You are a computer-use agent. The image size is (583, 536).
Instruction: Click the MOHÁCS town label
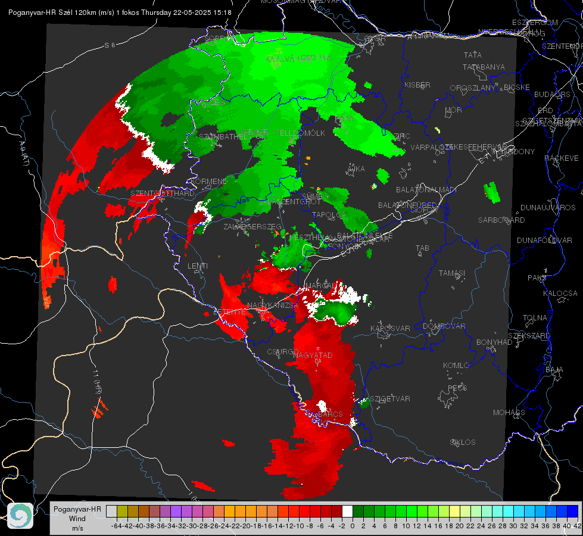pyautogui.click(x=509, y=413)
